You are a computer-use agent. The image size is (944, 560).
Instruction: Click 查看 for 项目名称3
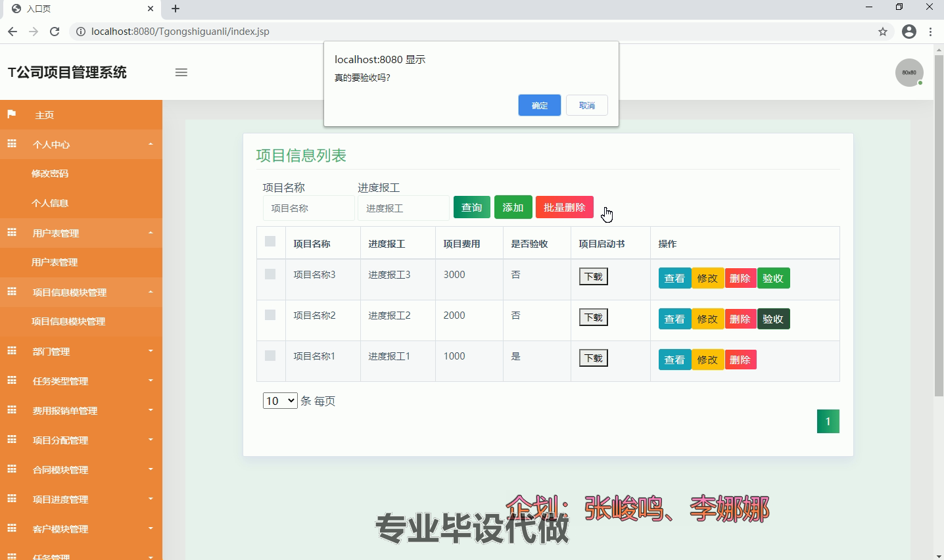(674, 278)
